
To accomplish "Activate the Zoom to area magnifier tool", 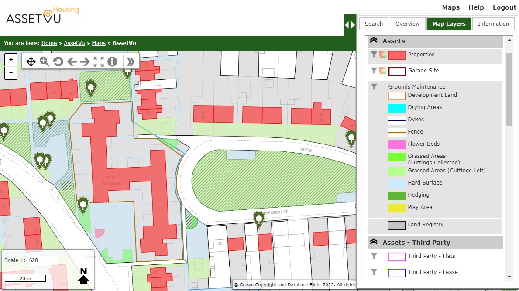I will point(45,62).
